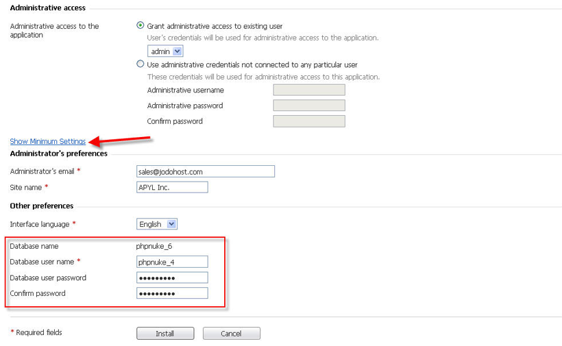Click the phpnuke_6 database name text
Screen dimensions: 562x346
154,246
